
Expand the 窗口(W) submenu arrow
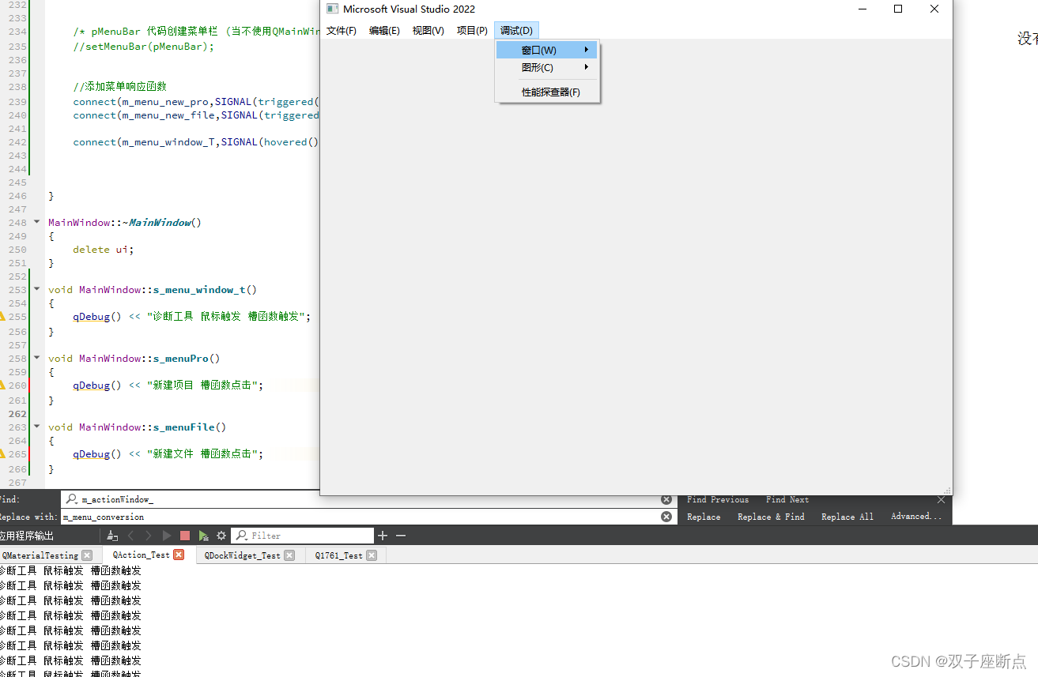point(587,50)
